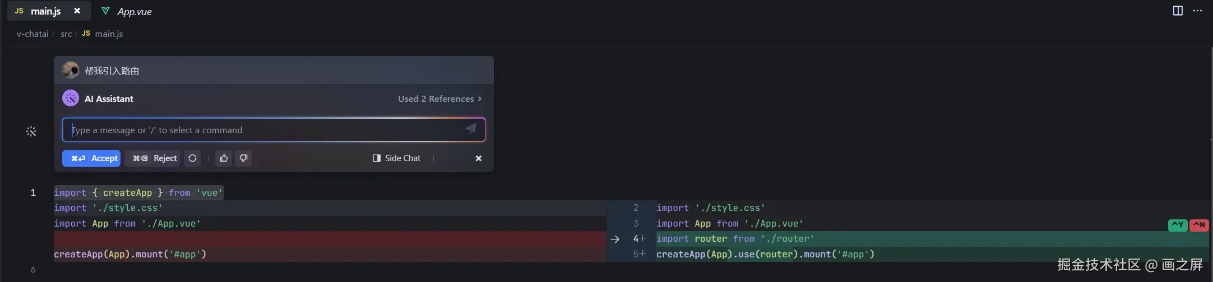Switch to the App.vue tab
The image size is (1213, 282).
pyautogui.click(x=134, y=11)
